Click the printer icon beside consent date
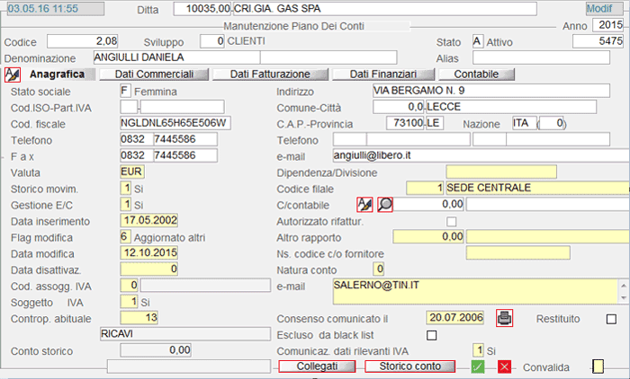630x379 pixels. pyautogui.click(x=505, y=317)
